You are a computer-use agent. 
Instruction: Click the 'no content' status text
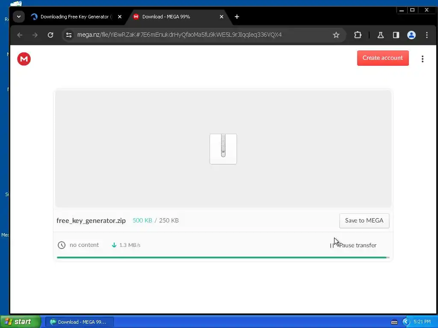tap(84, 245)
